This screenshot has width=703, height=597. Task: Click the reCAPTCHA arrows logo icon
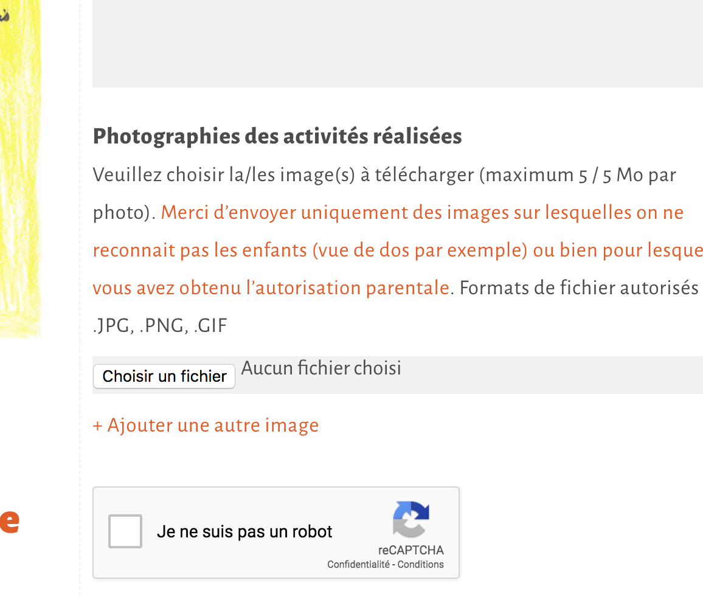click(411, 520)
